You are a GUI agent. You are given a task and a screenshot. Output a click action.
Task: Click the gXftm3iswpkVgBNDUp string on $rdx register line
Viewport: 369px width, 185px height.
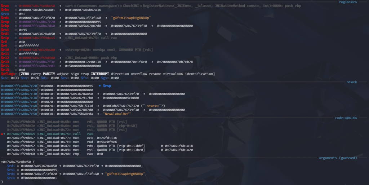pos(131,18)
